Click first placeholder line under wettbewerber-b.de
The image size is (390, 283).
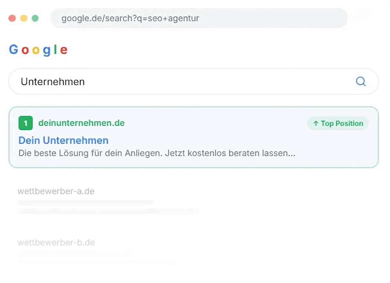[x=75, y=254]
